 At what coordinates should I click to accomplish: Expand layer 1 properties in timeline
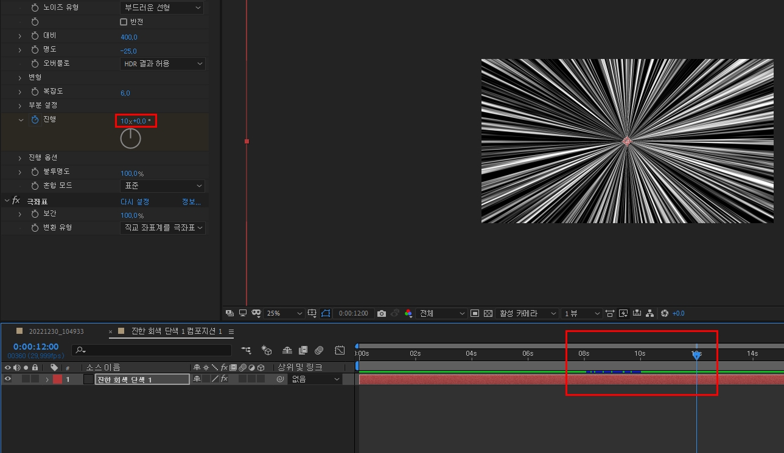pyautogui.click(x=47, y=379)
